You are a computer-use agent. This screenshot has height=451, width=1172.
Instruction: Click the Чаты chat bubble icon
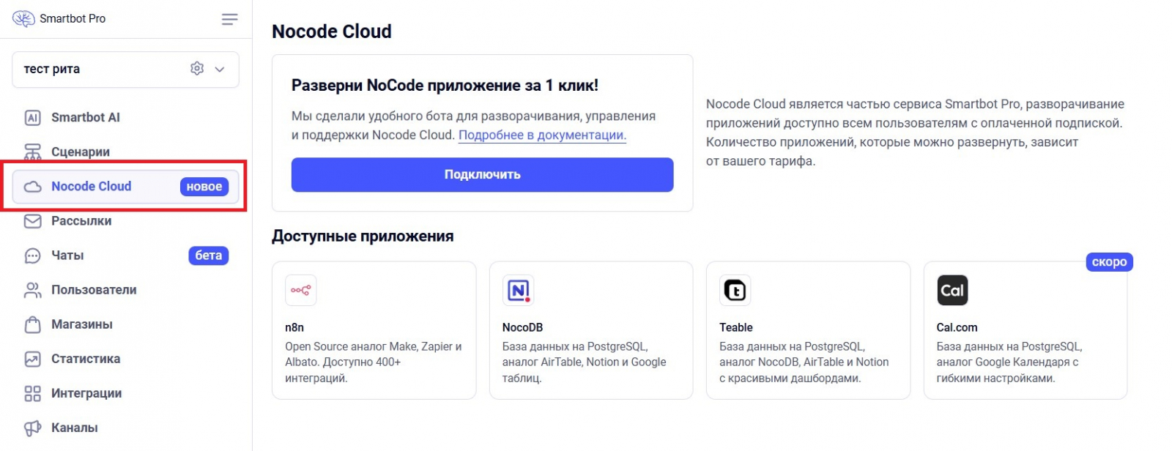(33, 256)
